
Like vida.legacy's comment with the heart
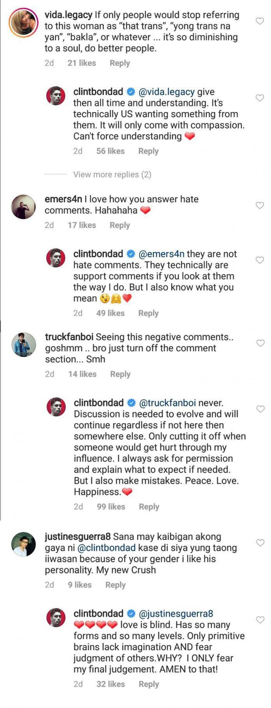[x=259, y=21]
